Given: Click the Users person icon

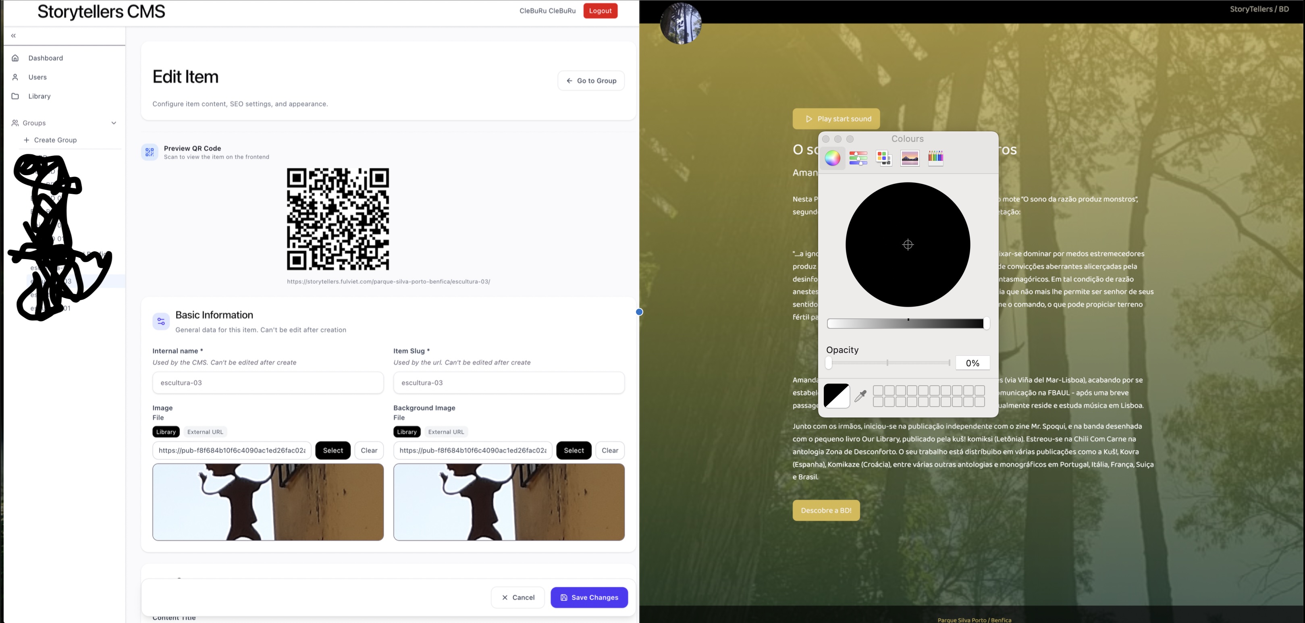Looking at the screenshot, I should [x=15, y=77].
